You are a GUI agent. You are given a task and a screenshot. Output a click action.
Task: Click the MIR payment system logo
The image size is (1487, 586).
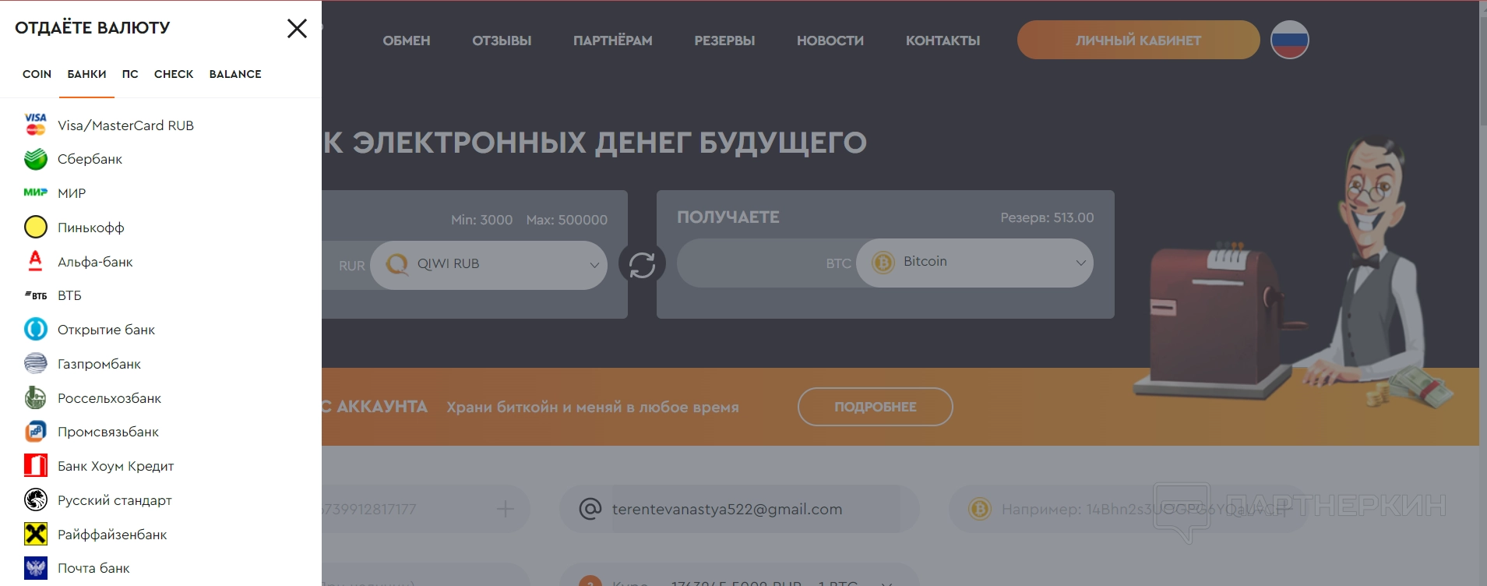(36, 192)
